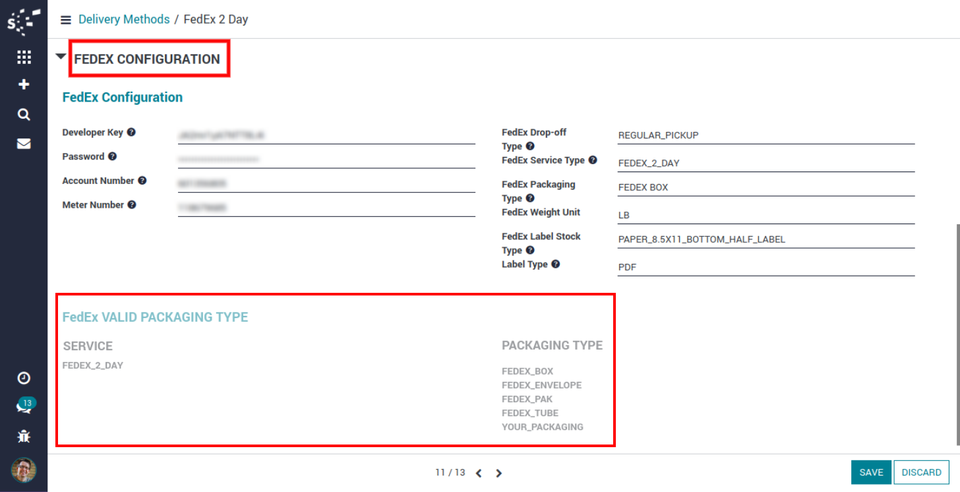
Task: Click the SAVE button
Action: [x=871, y=472]
